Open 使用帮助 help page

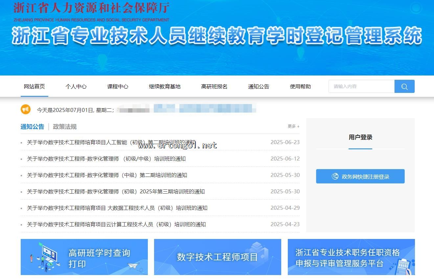[x=300, y=87]
